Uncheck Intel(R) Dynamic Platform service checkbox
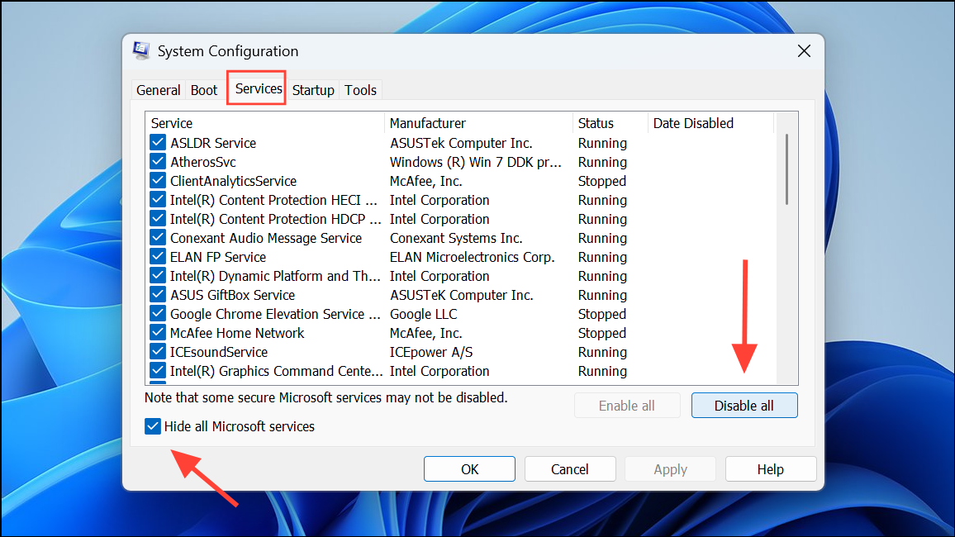955x537 pixels. (158, 275)
